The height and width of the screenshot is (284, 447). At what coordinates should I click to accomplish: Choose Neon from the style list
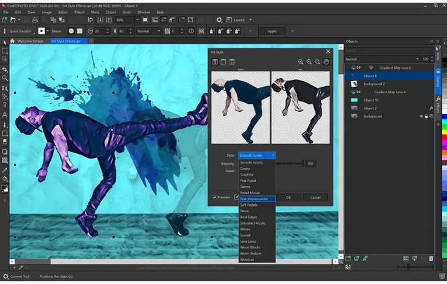click(x=257, y=211)
